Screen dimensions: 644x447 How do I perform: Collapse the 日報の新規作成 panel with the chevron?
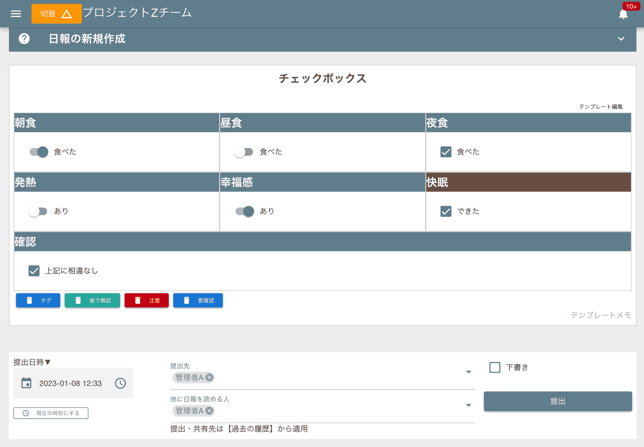point(621,39)
